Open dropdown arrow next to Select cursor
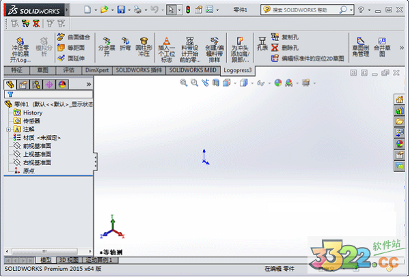410x277 pixels. (179, 10)
